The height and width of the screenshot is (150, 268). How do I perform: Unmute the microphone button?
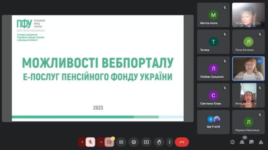pos(91,142)
